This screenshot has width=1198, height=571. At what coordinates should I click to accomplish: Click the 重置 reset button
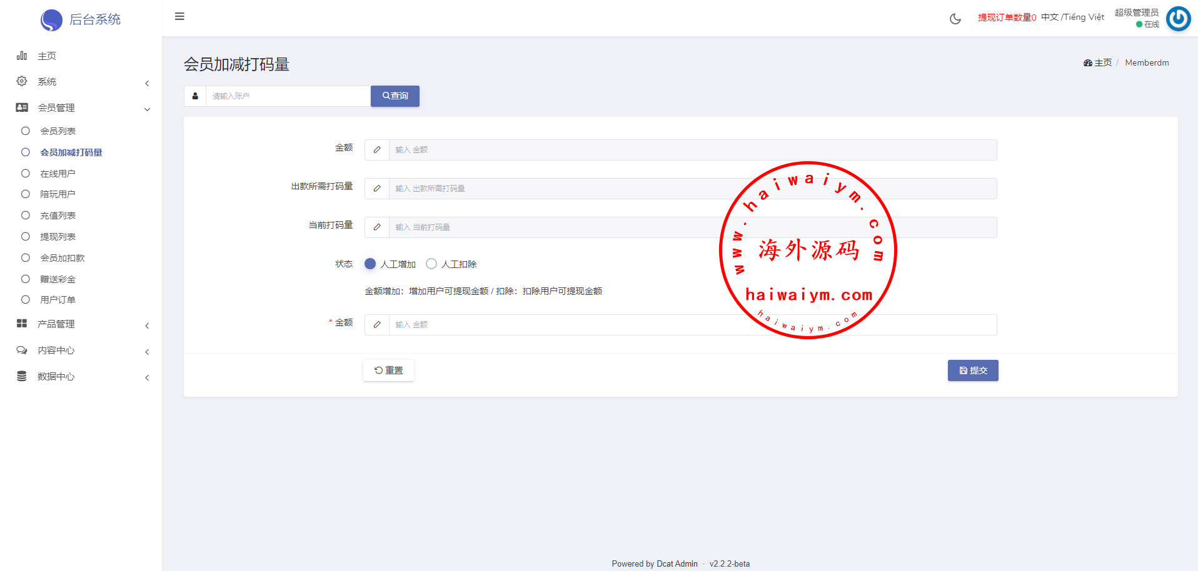388,370
